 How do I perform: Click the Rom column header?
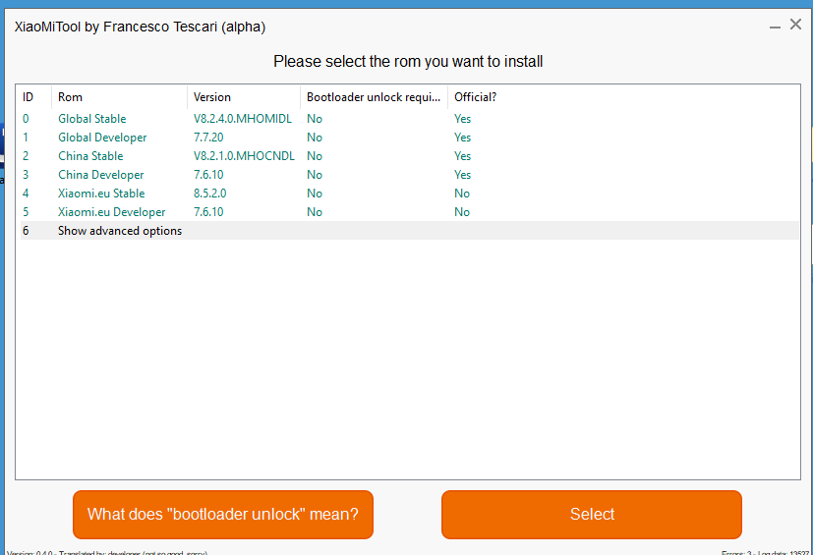click(71, 97)
